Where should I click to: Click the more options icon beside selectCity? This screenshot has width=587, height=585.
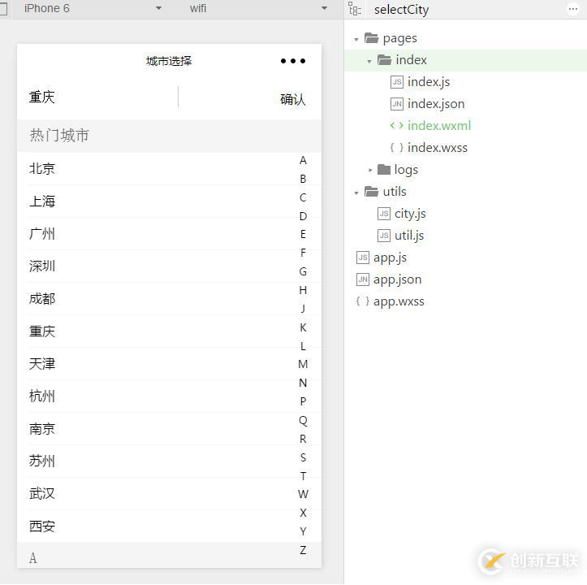pyautogui.click(x=573, y=9)
